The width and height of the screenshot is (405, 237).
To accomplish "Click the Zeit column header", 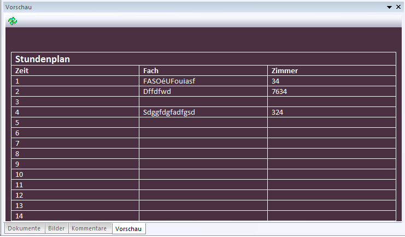I will pos(22,70).
